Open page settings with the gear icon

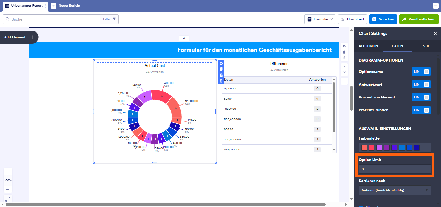pyautogui.click(x=344, y=47)
